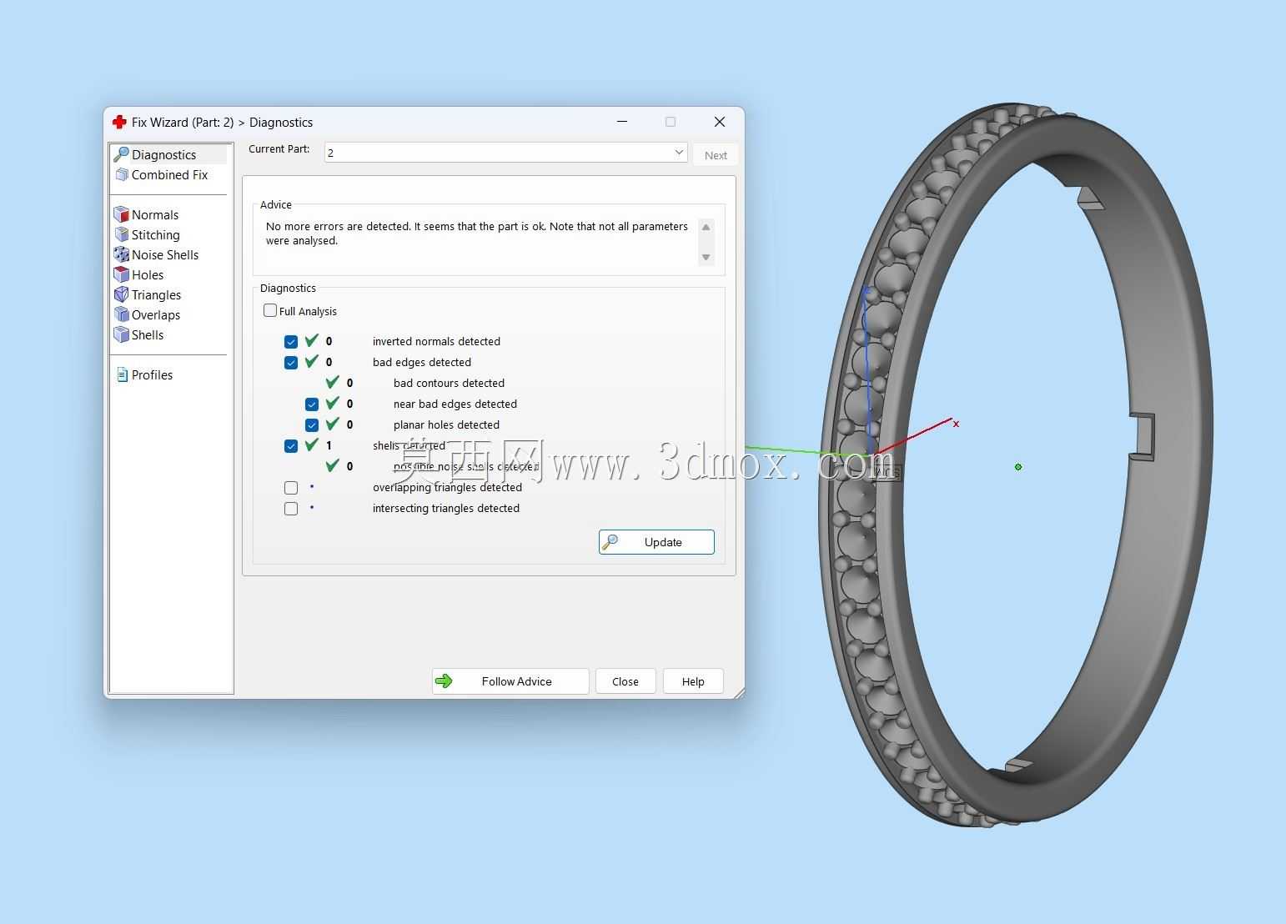1286x924 pixels.
Task: Select the Profiles page label
Action: [152, 375]
